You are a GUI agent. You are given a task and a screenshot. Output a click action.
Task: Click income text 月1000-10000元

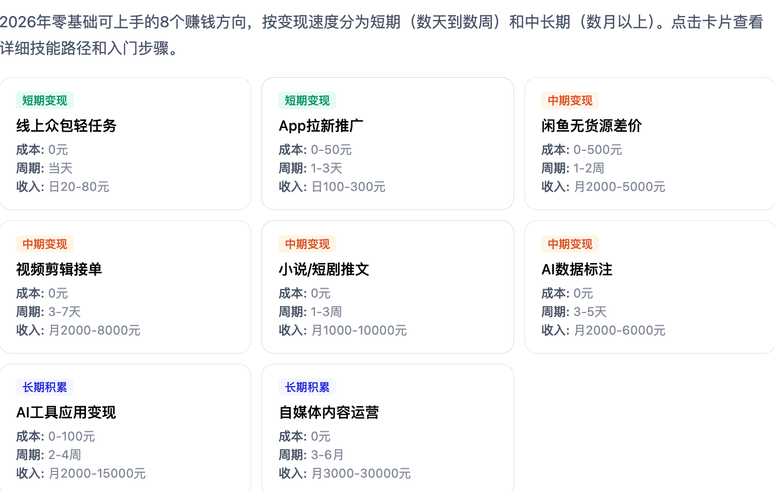pos(359,330)
